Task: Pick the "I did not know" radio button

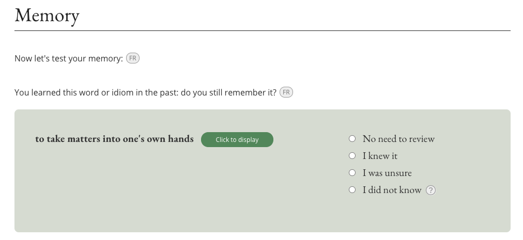Action: coord(352,190)
